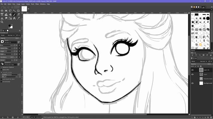This screenshot has height=119, width=213.
Task: Adjust the Paintbrush Opacity slider
Action: click(10, 38)
